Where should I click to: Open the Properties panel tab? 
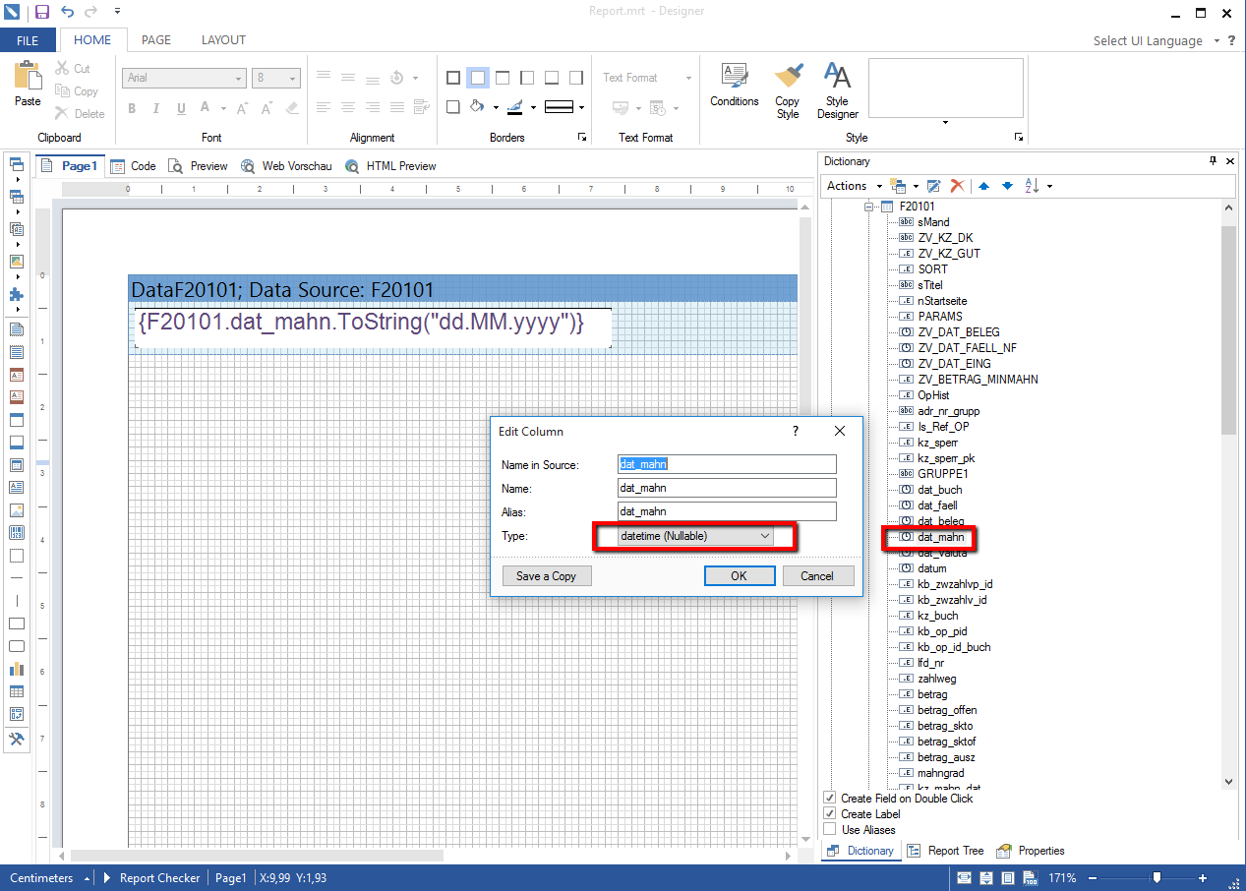pos(1031,851)
